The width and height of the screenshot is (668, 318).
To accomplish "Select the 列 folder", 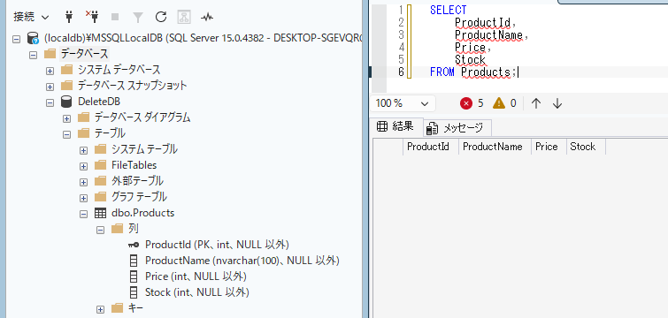I will [x=134, y=229].
